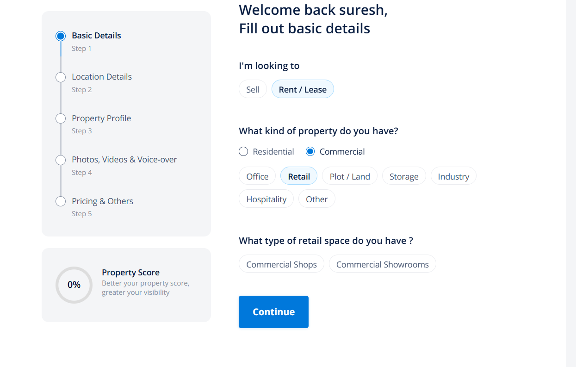Screen dimensions: 576x367
Task: Choose Commercial Shops retail type
Action: [x=281, y=264]
